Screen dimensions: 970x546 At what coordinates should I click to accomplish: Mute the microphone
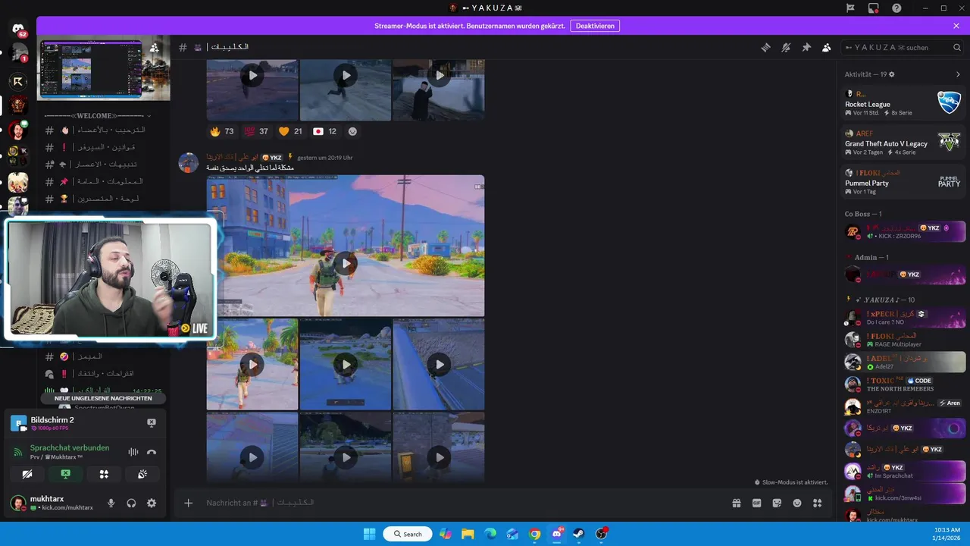pyautogui.click(x=111, y=503)
